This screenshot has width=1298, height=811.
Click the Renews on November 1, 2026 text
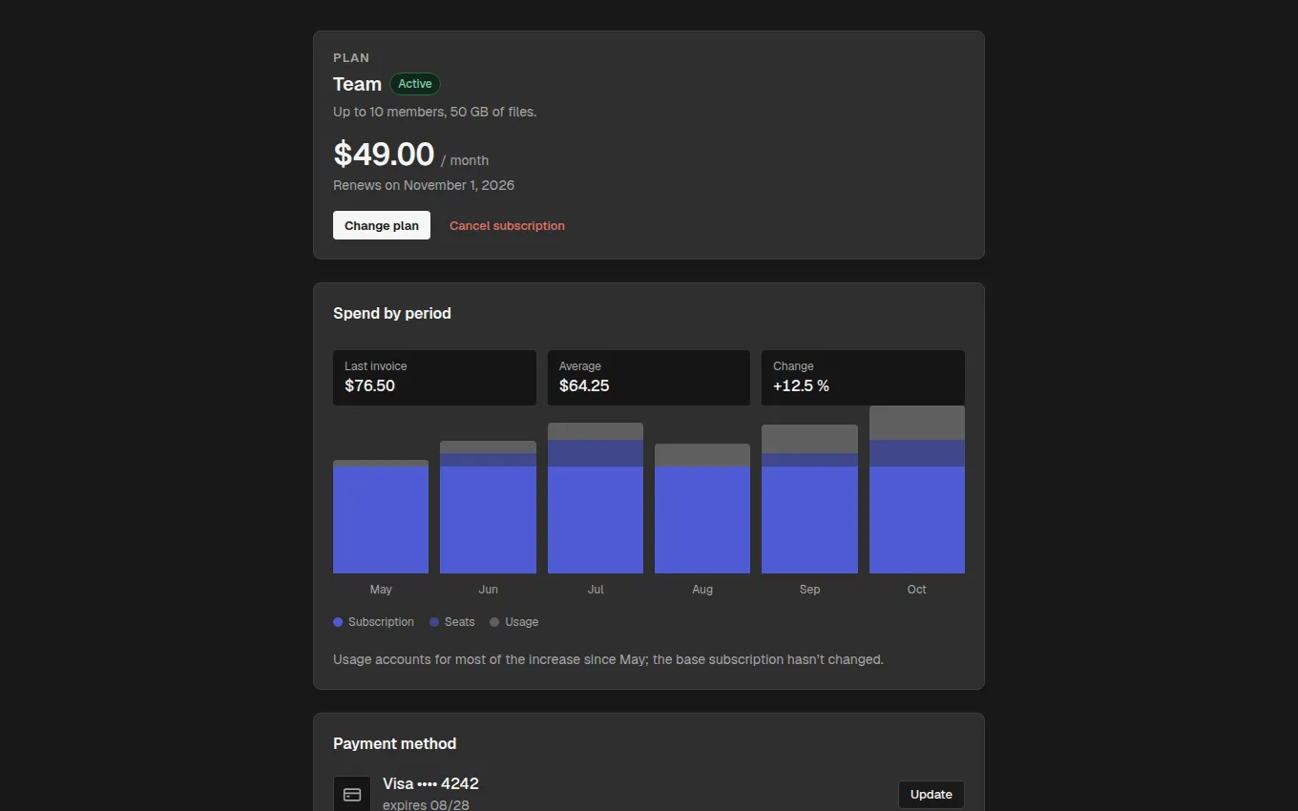(x=424, y=185)
